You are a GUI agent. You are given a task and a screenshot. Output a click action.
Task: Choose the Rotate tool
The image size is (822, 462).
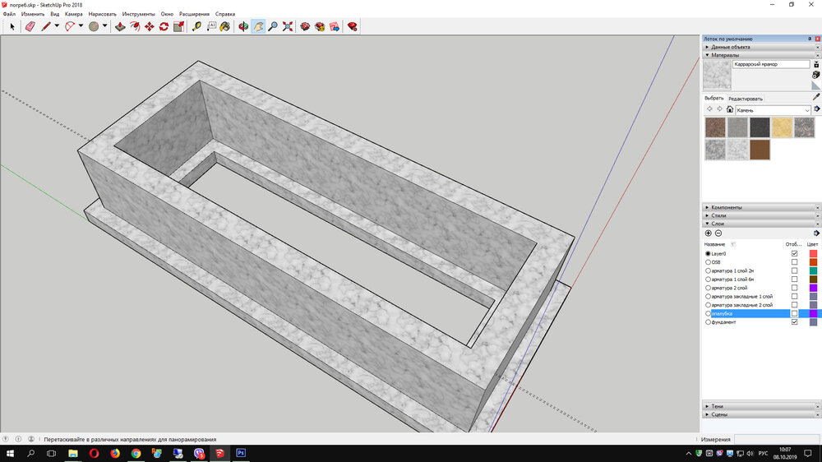coord(164,26)
